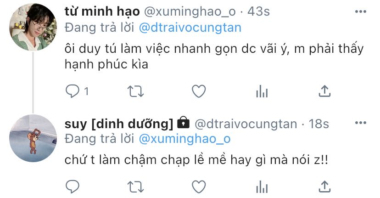Click the 18s timestamp of the reply
The width and height of the screenshot is (380, 198).
tap(319, 124)
